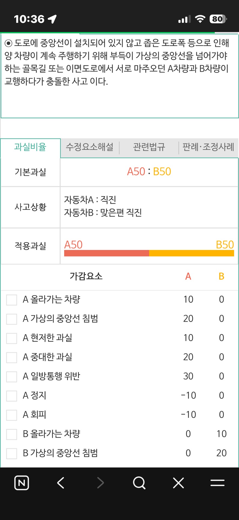Tap the location arrow in status bar
Viewport: 239px width, 520px height.
click(x=52, y=19)
